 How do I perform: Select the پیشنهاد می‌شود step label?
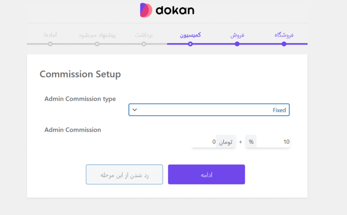coord(97,35)
